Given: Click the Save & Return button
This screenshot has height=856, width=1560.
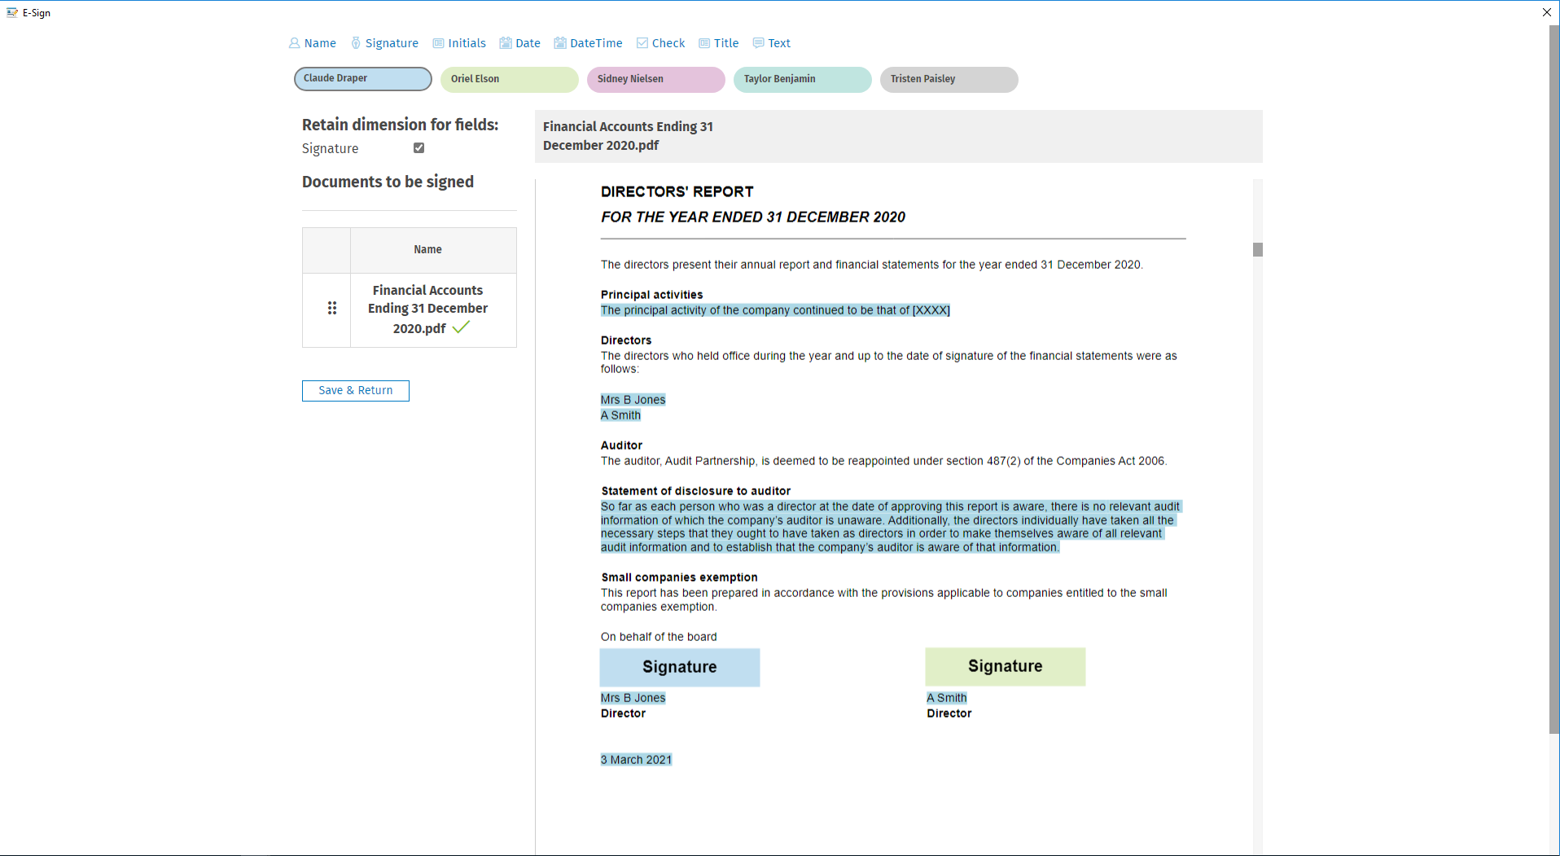Looking at the screenshot, I should pyautogui.click(x=356, y=391).
